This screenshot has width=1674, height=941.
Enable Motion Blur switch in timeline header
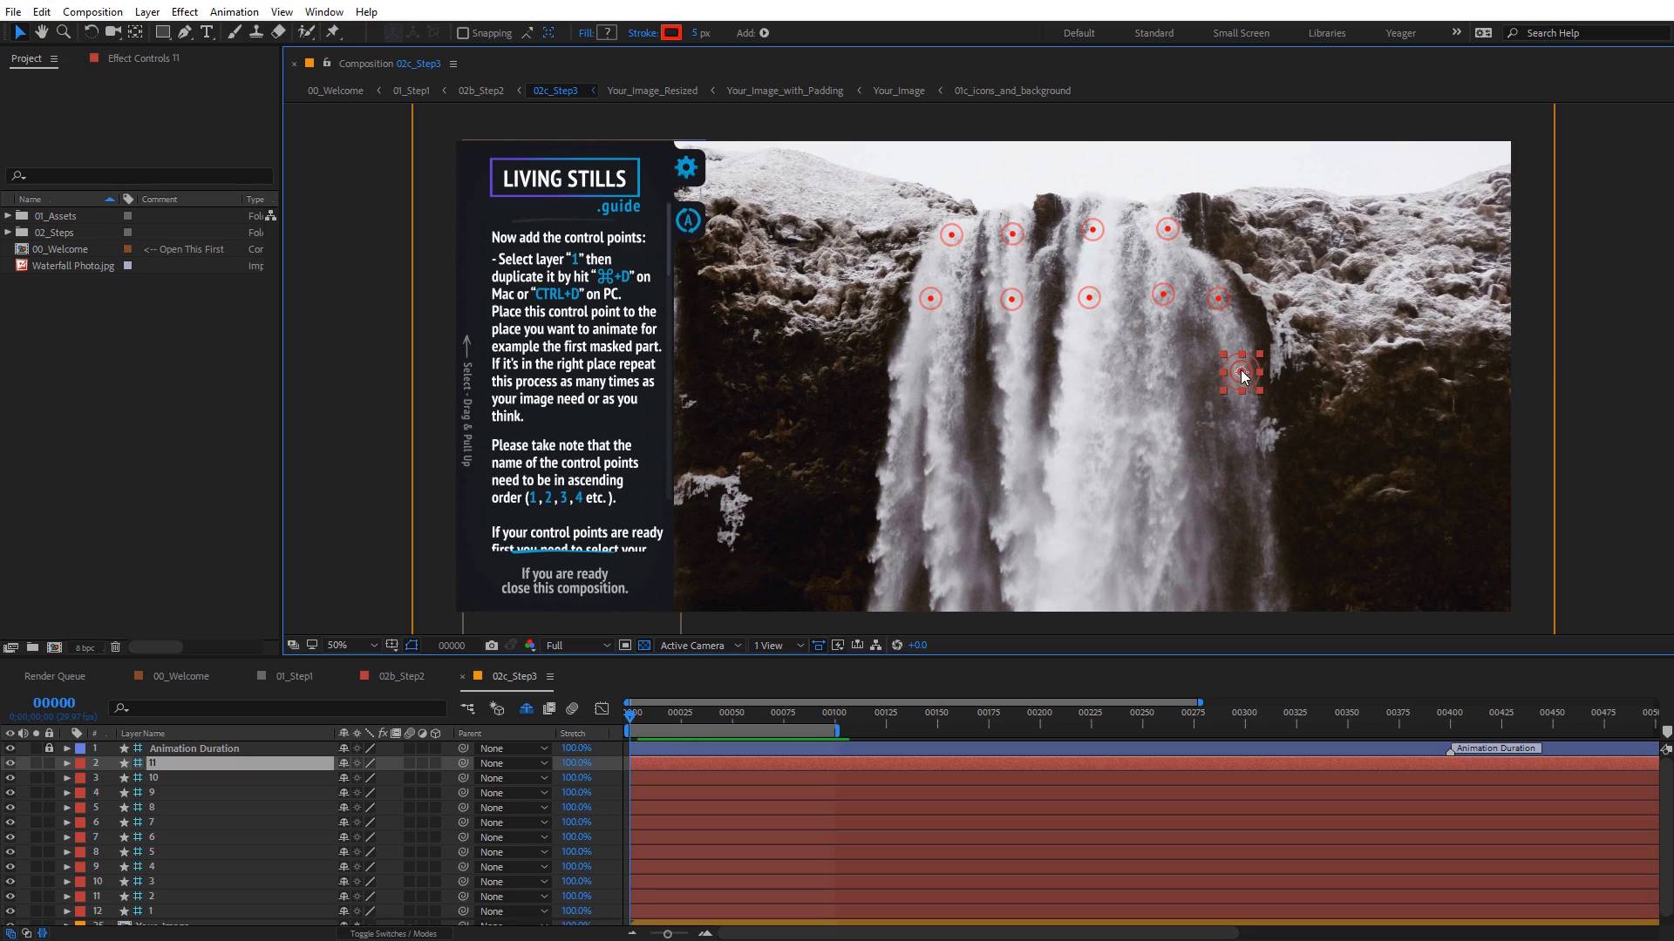[572, 708]
